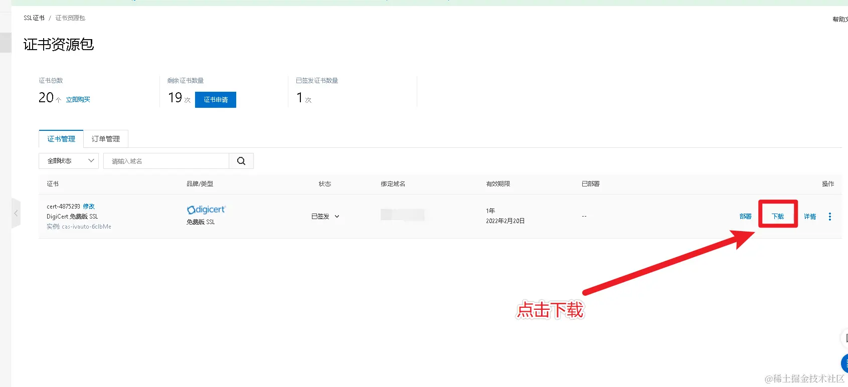848x387 pixels.
Task: Select the cert-4875293 certificate name
Action: pyautogui.click(x=63, y=207)
